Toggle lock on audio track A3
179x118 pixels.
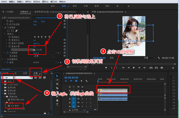click(70, 106)
